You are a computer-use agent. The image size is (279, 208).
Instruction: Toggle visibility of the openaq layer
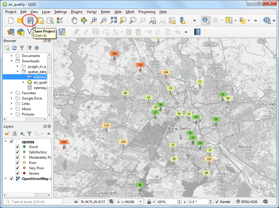pyautogui.click(x=12, y=142)
